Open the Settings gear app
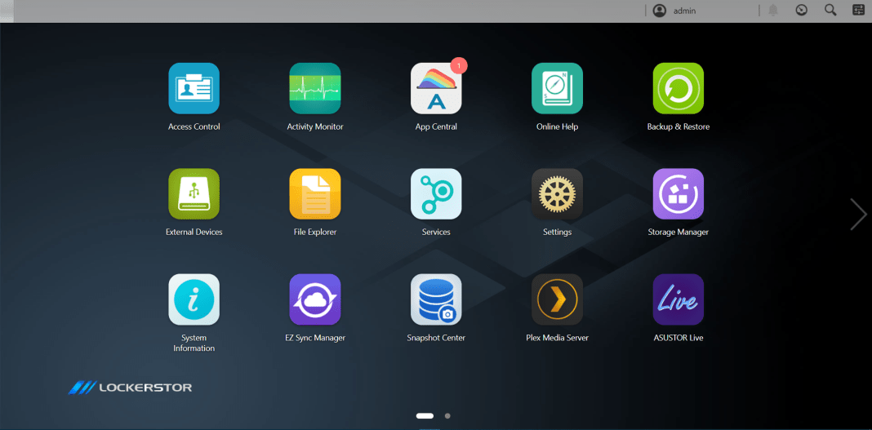The width and height of the screenshot is (872, 430). (557, 194)
